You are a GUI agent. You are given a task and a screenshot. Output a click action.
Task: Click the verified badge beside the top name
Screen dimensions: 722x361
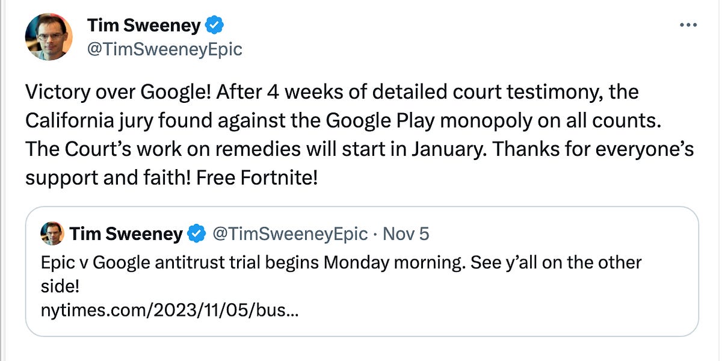[215, 25]
